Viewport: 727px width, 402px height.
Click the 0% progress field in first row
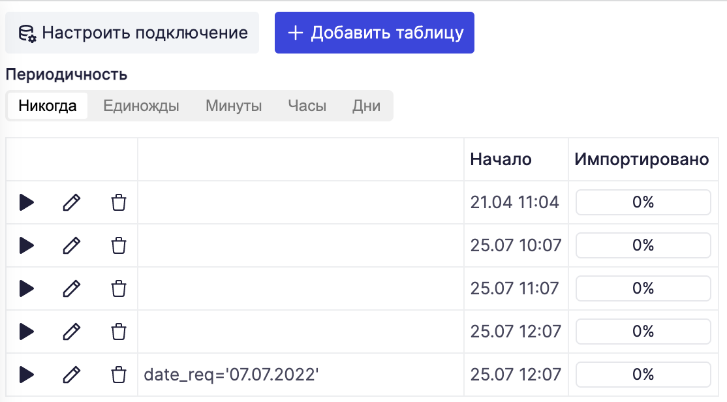[x=643, y=202]
